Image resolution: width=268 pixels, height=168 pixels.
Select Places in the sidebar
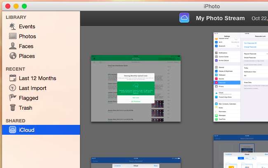pos(41,56)
